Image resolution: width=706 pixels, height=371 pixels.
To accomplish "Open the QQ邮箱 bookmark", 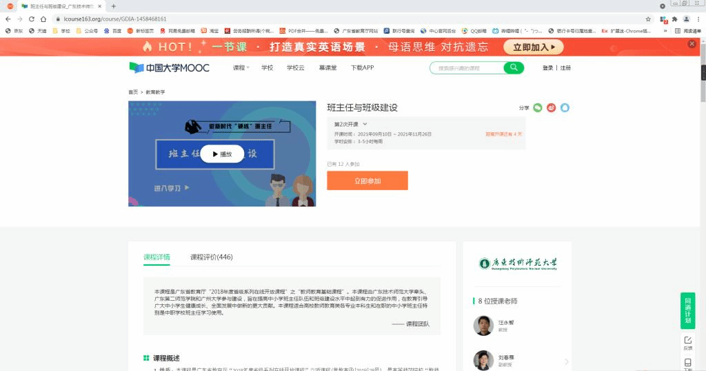I will coord(474,31).
